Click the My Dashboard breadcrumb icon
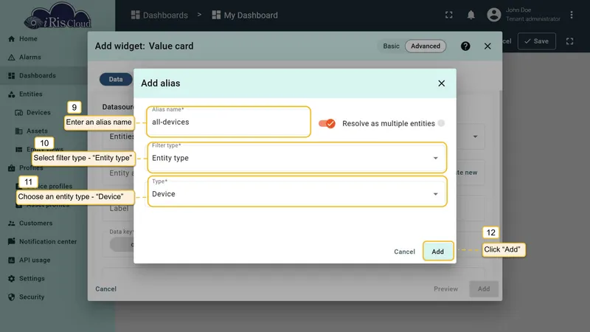The width and height of the screenshot is (590, 332). [x=216, y=15]
